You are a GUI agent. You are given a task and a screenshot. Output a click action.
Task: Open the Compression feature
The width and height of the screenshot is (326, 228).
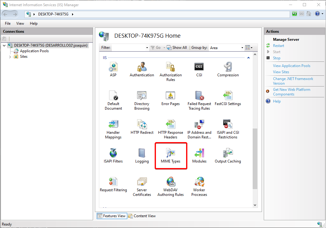[x=228, y=70]
